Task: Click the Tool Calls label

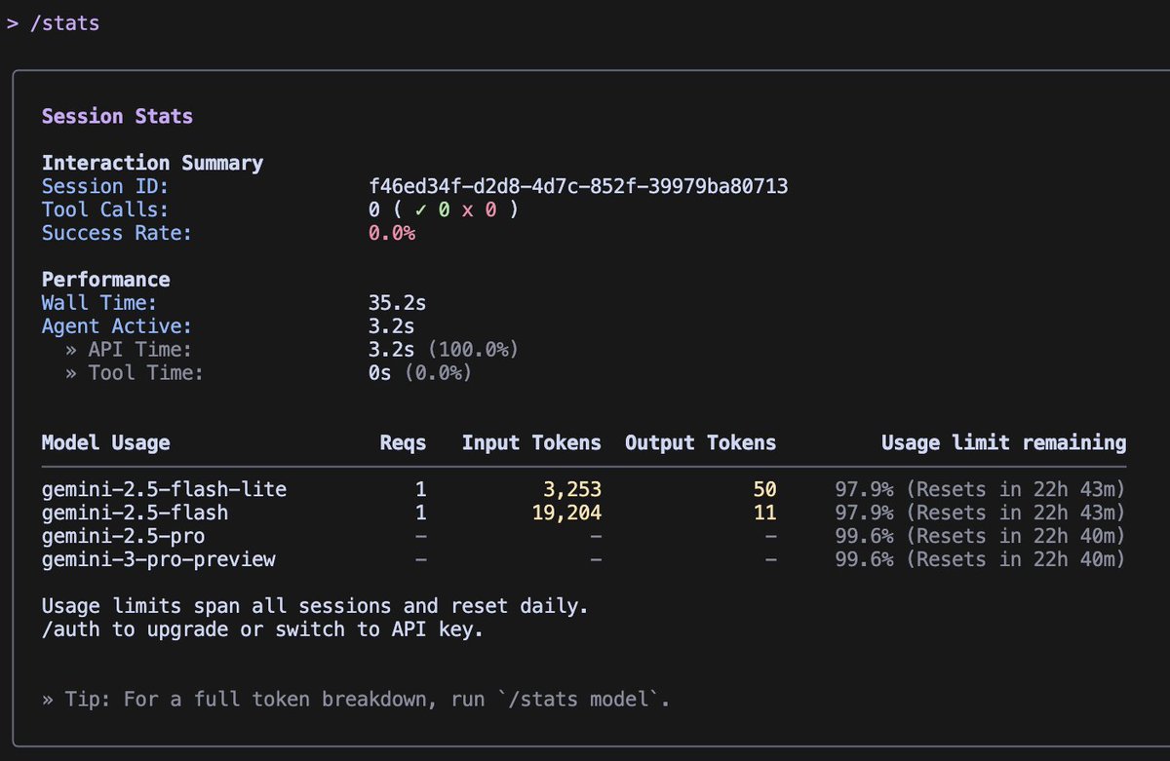Action: (105, 209)
